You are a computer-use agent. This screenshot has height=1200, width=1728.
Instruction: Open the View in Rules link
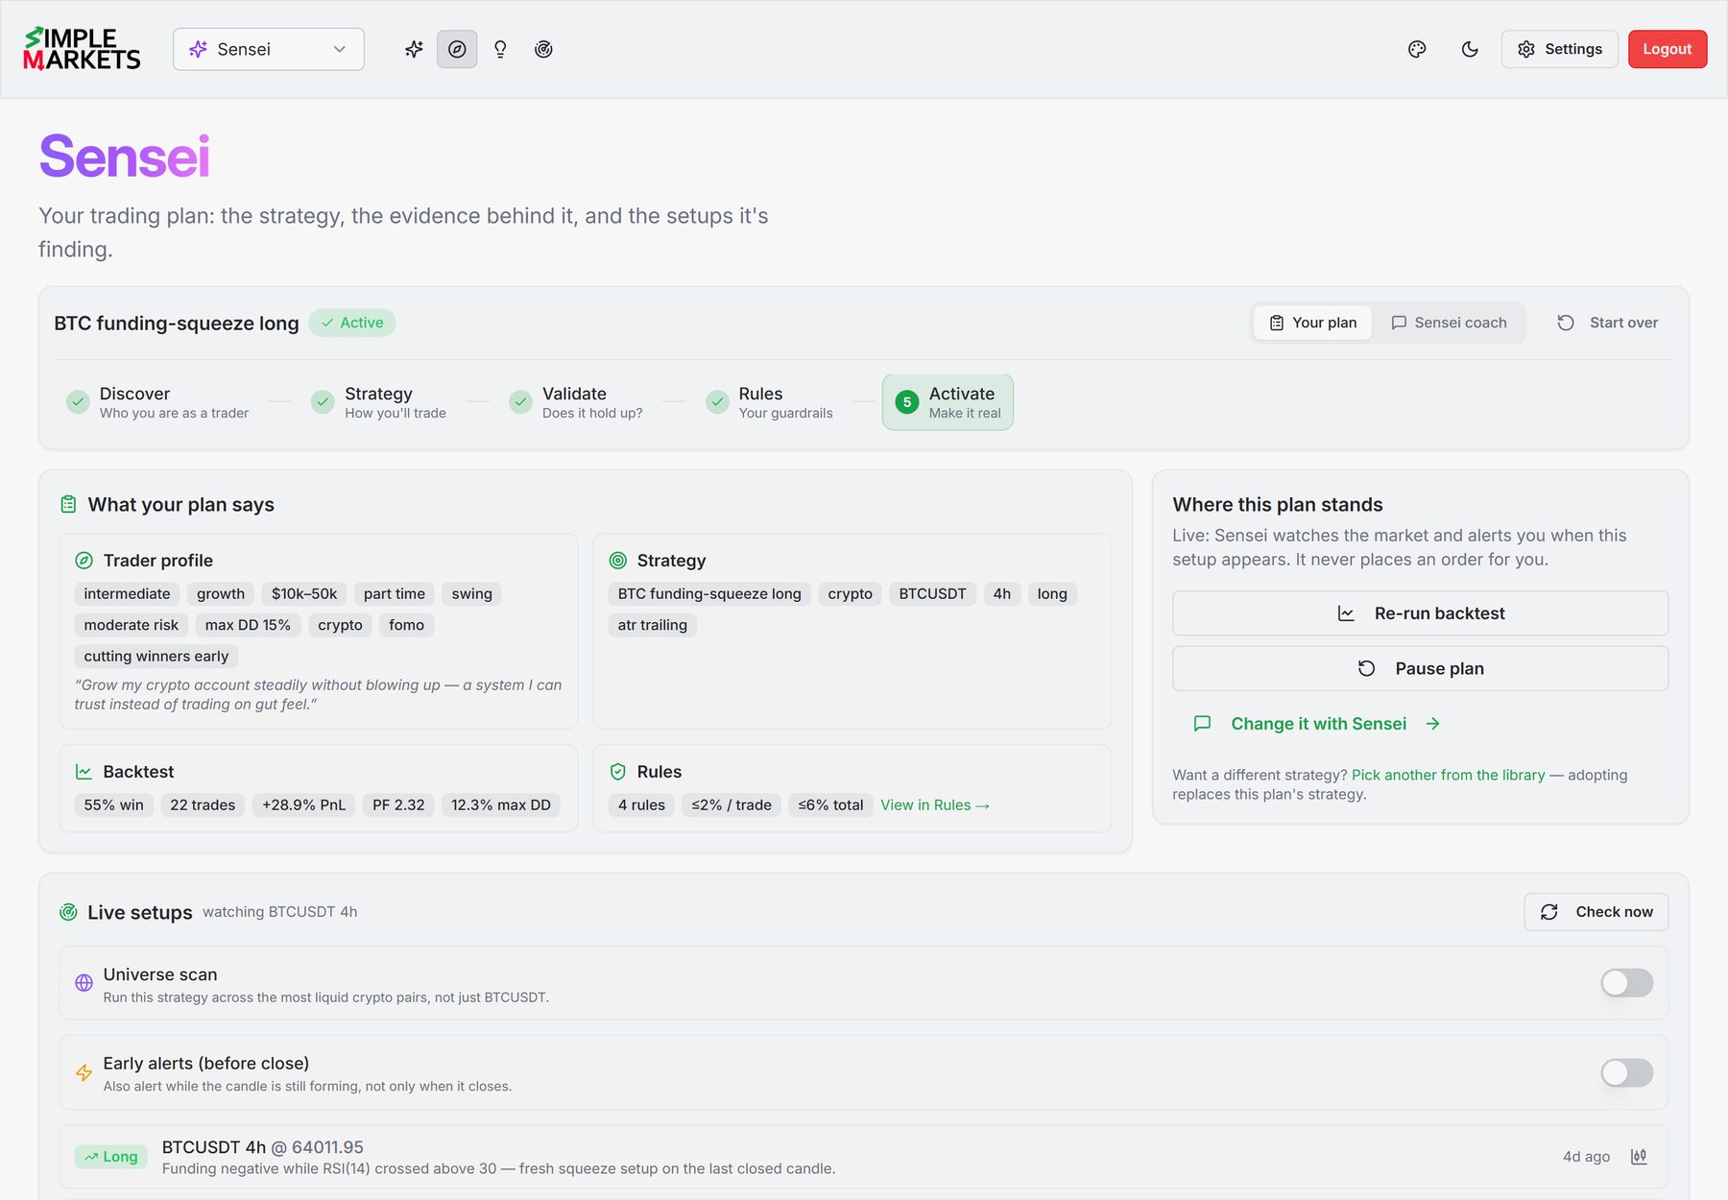coord(935,805)
